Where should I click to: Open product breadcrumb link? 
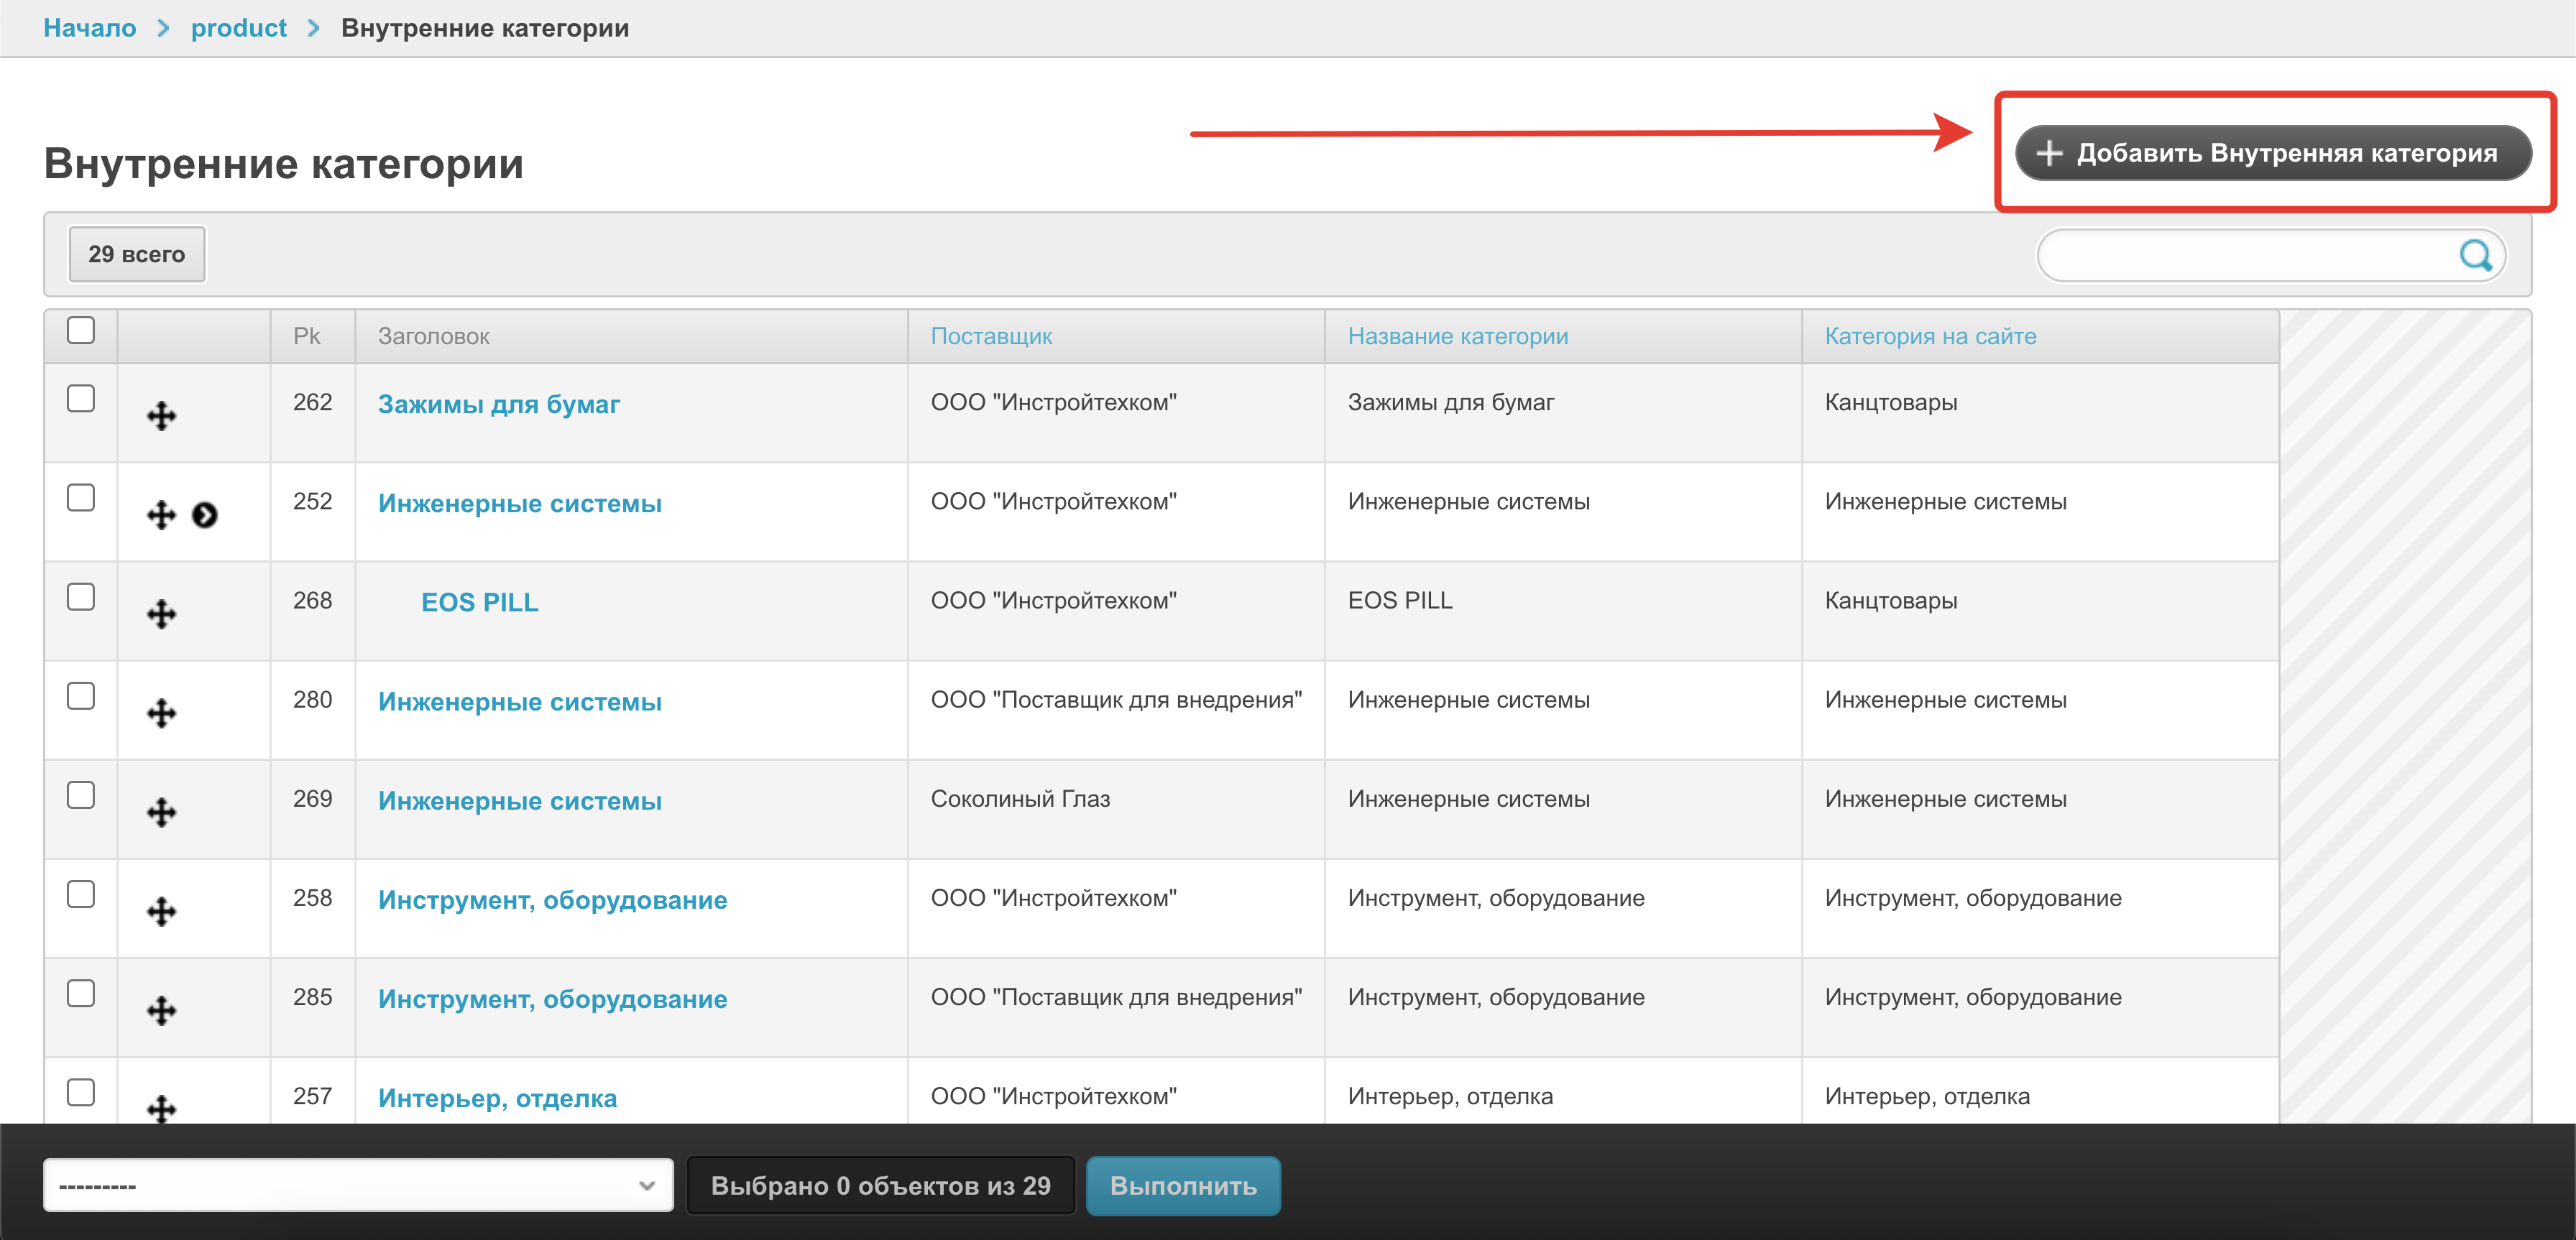(238, 28)
